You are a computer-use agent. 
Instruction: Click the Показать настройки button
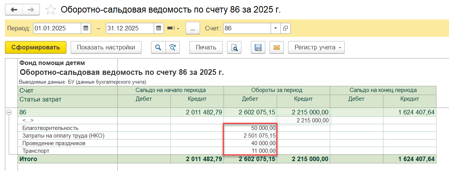[x=106, y=47]
